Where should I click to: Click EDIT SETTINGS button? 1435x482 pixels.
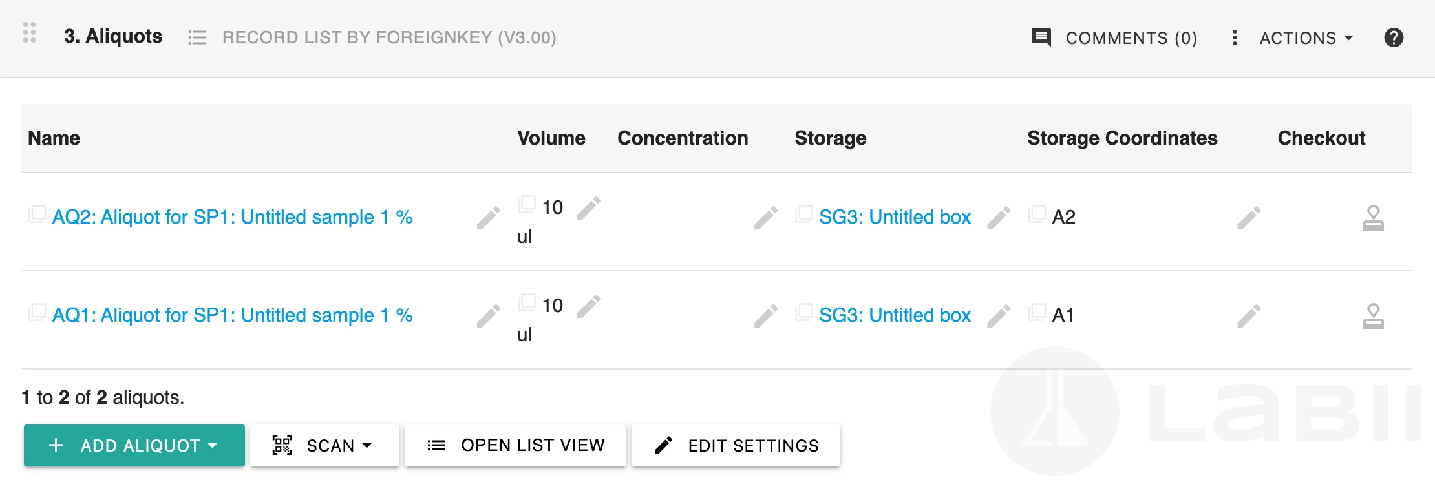click(736, 445)
